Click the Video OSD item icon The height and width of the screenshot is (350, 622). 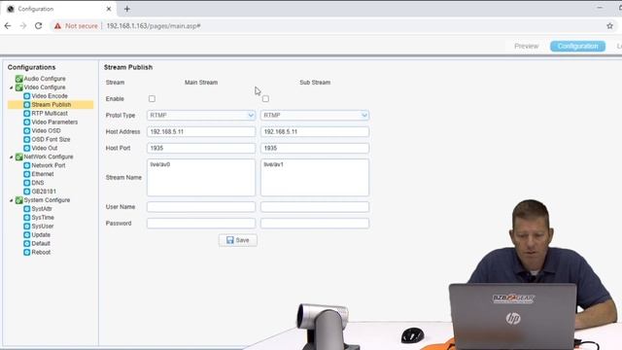coord(26,130)
